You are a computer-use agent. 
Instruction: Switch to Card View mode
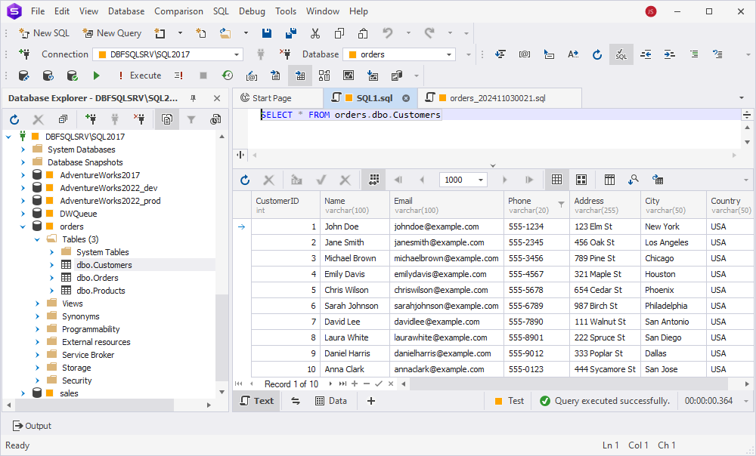pyautogui.click(x=581, y=180)
